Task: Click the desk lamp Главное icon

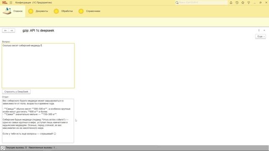Action: (7, 11)
